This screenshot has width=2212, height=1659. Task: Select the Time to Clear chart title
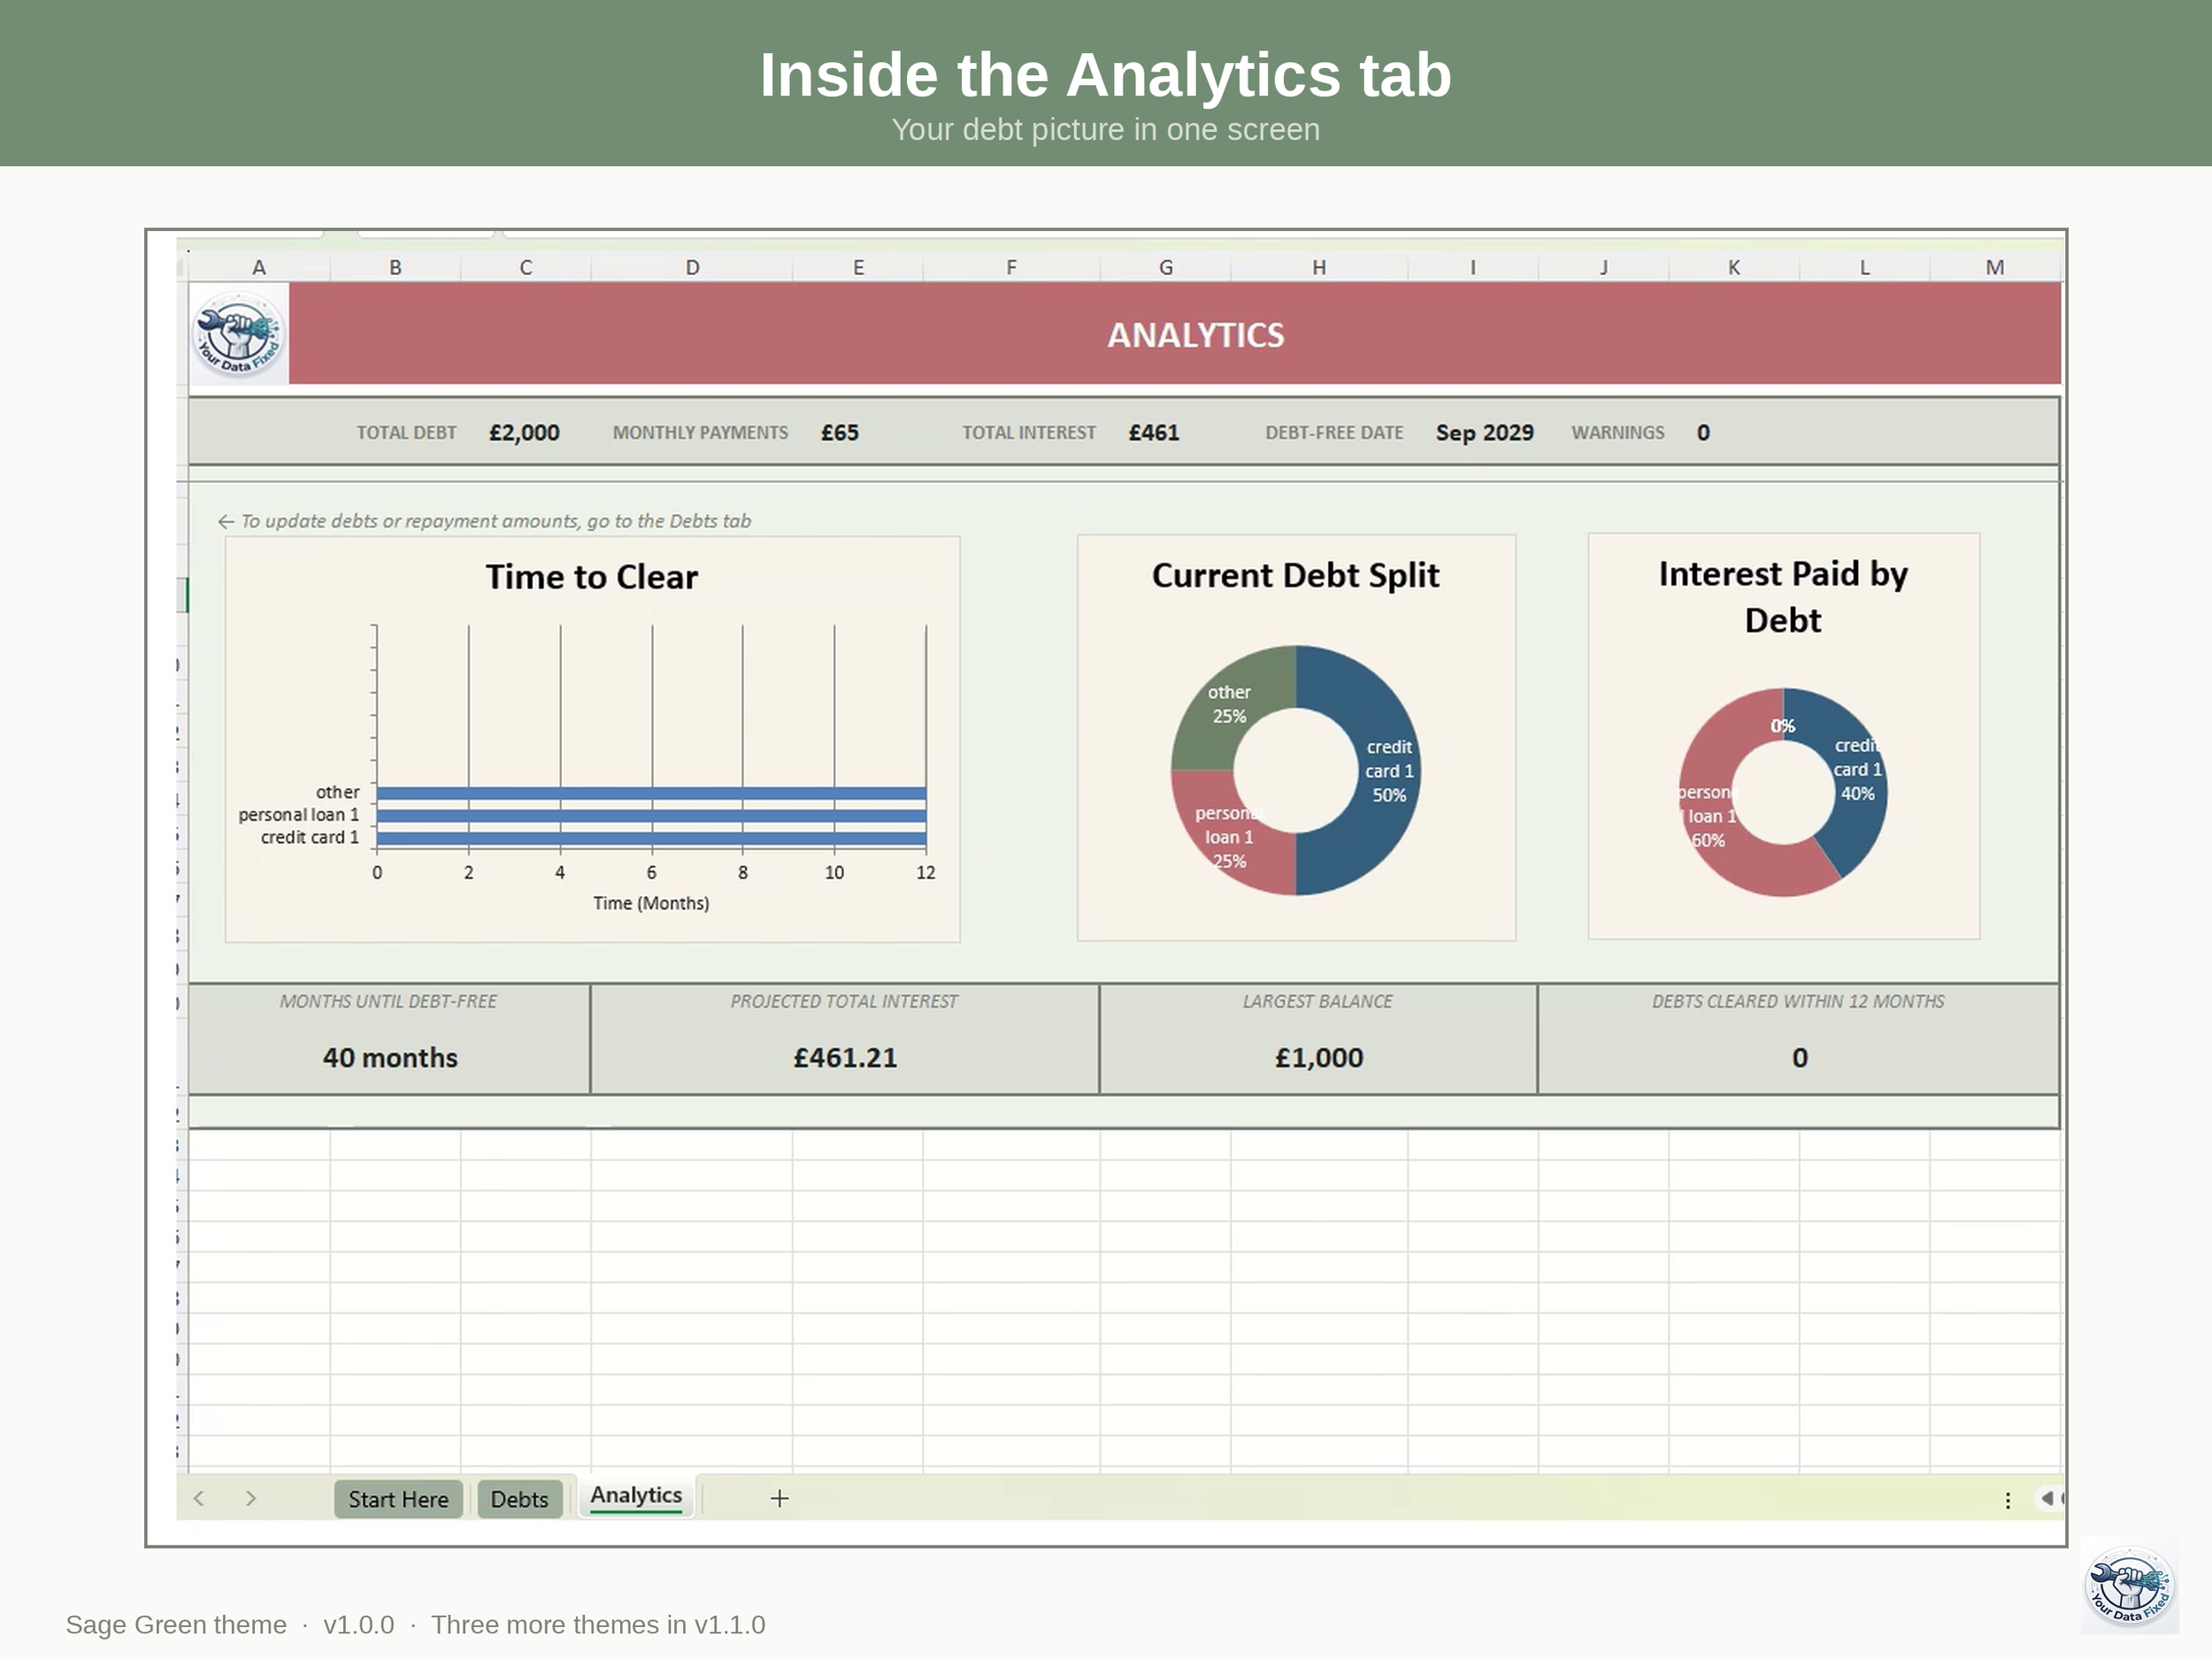[592, 577]
